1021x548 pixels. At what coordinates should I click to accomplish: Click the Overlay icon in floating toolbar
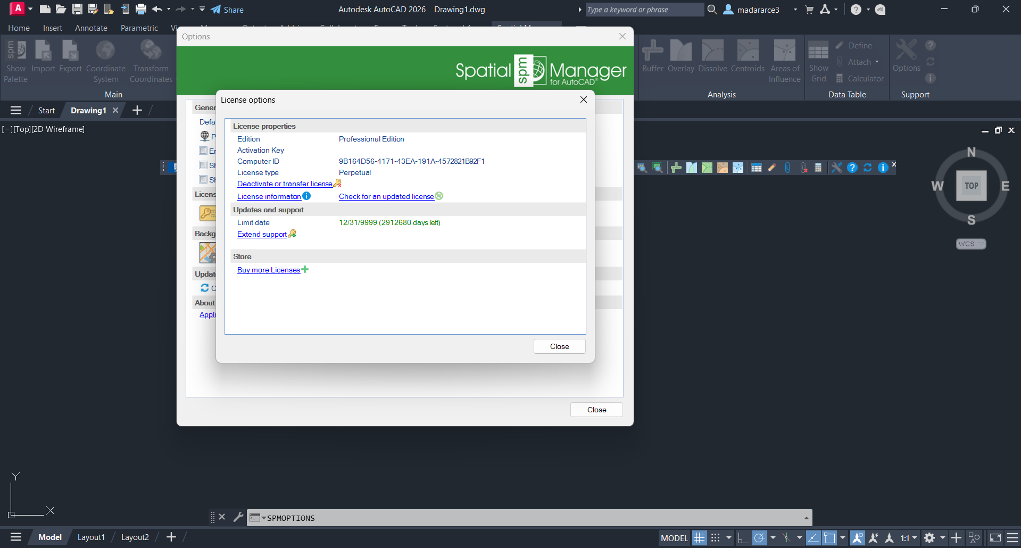point(691,168)
